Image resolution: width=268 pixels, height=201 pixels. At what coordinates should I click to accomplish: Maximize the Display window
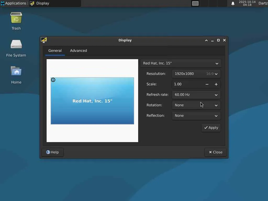tap(218, 40)
